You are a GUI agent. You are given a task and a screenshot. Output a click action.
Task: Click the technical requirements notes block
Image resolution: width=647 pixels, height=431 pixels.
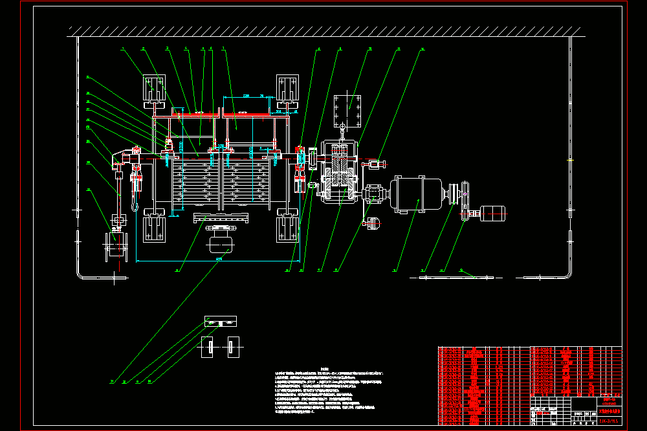[x=328, y=390]
